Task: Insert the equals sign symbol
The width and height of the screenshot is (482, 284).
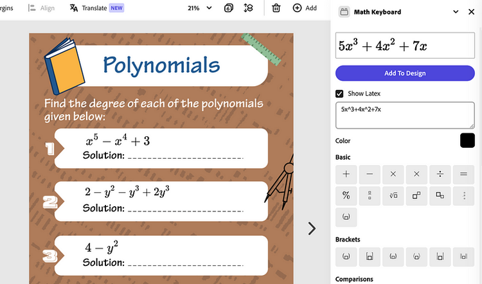Action: pyautogui.click(x=463, y=174)
